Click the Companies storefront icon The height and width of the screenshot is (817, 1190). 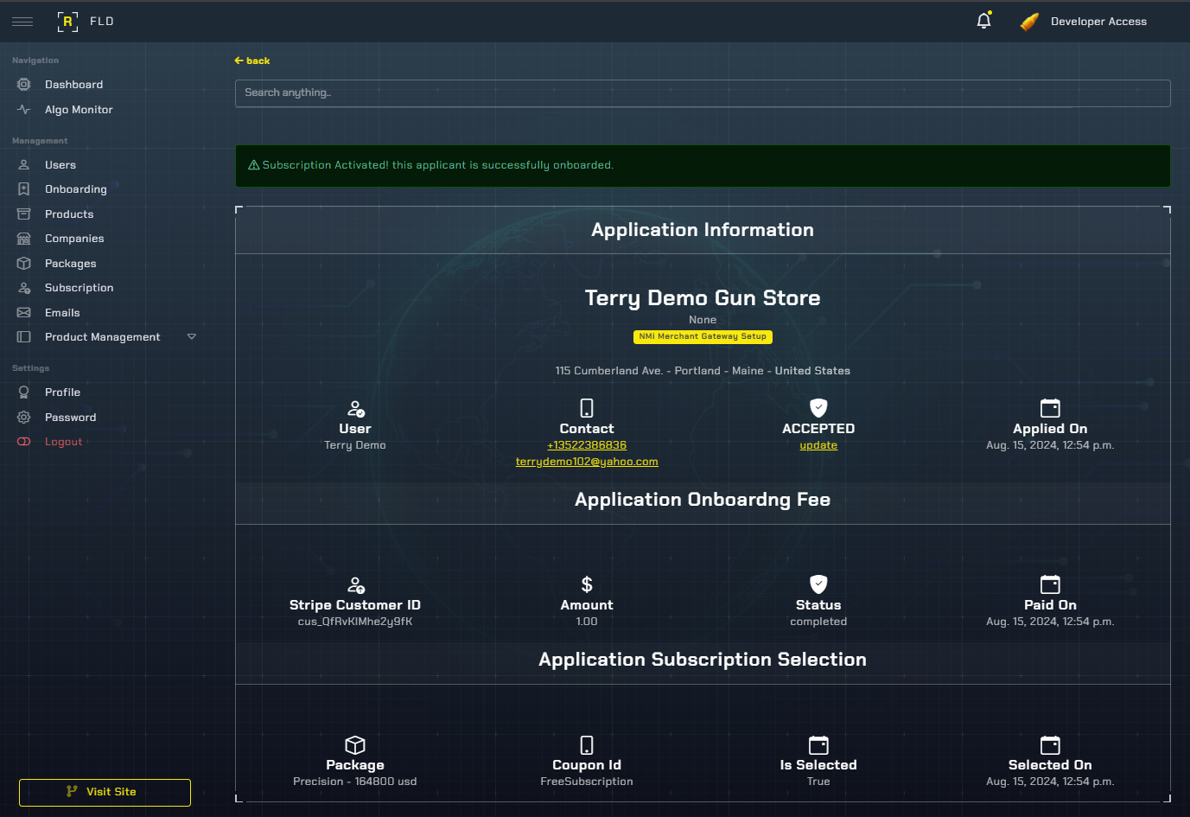[24, 239]
